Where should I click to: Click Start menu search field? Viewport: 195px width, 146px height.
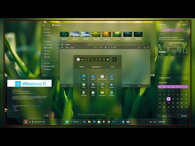pyautogui.click(x=97, y=114)
